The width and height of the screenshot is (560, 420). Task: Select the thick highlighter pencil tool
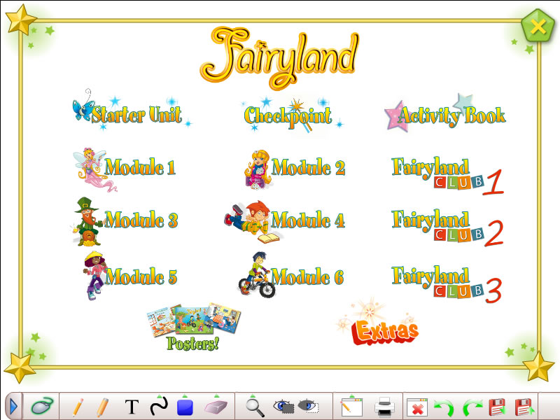[103, 406]
